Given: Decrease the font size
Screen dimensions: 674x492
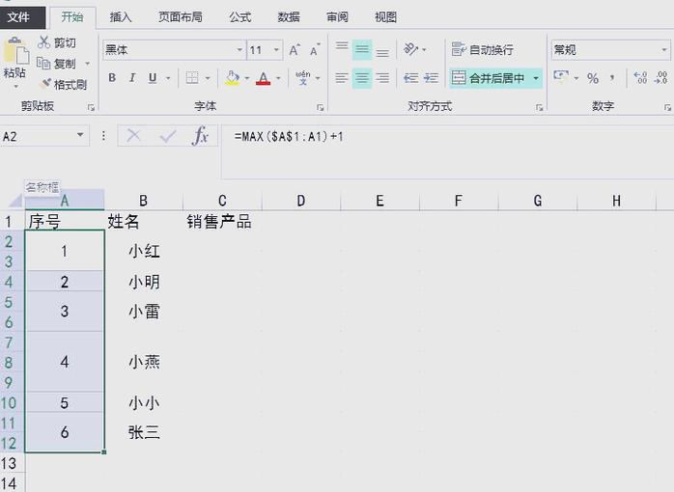Looking at the screenshot, I should pos(315,50).
